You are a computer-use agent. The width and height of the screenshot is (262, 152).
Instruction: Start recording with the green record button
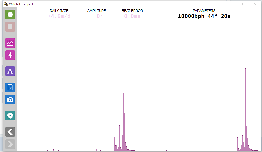pyautogui.click(x=10, y=14)
